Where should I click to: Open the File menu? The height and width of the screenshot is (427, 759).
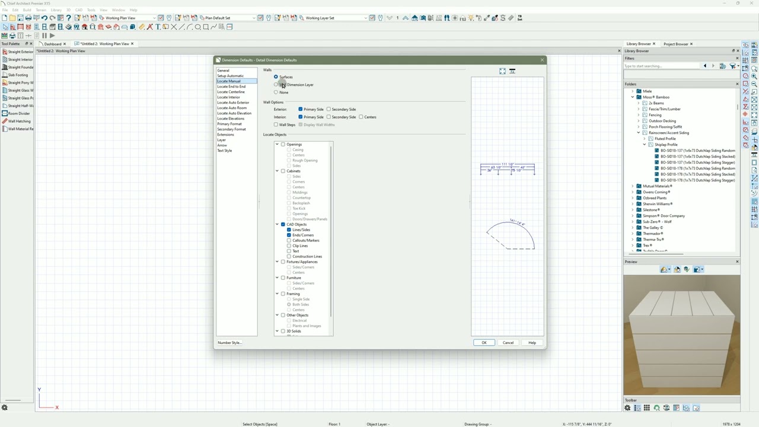pos(5,10)
